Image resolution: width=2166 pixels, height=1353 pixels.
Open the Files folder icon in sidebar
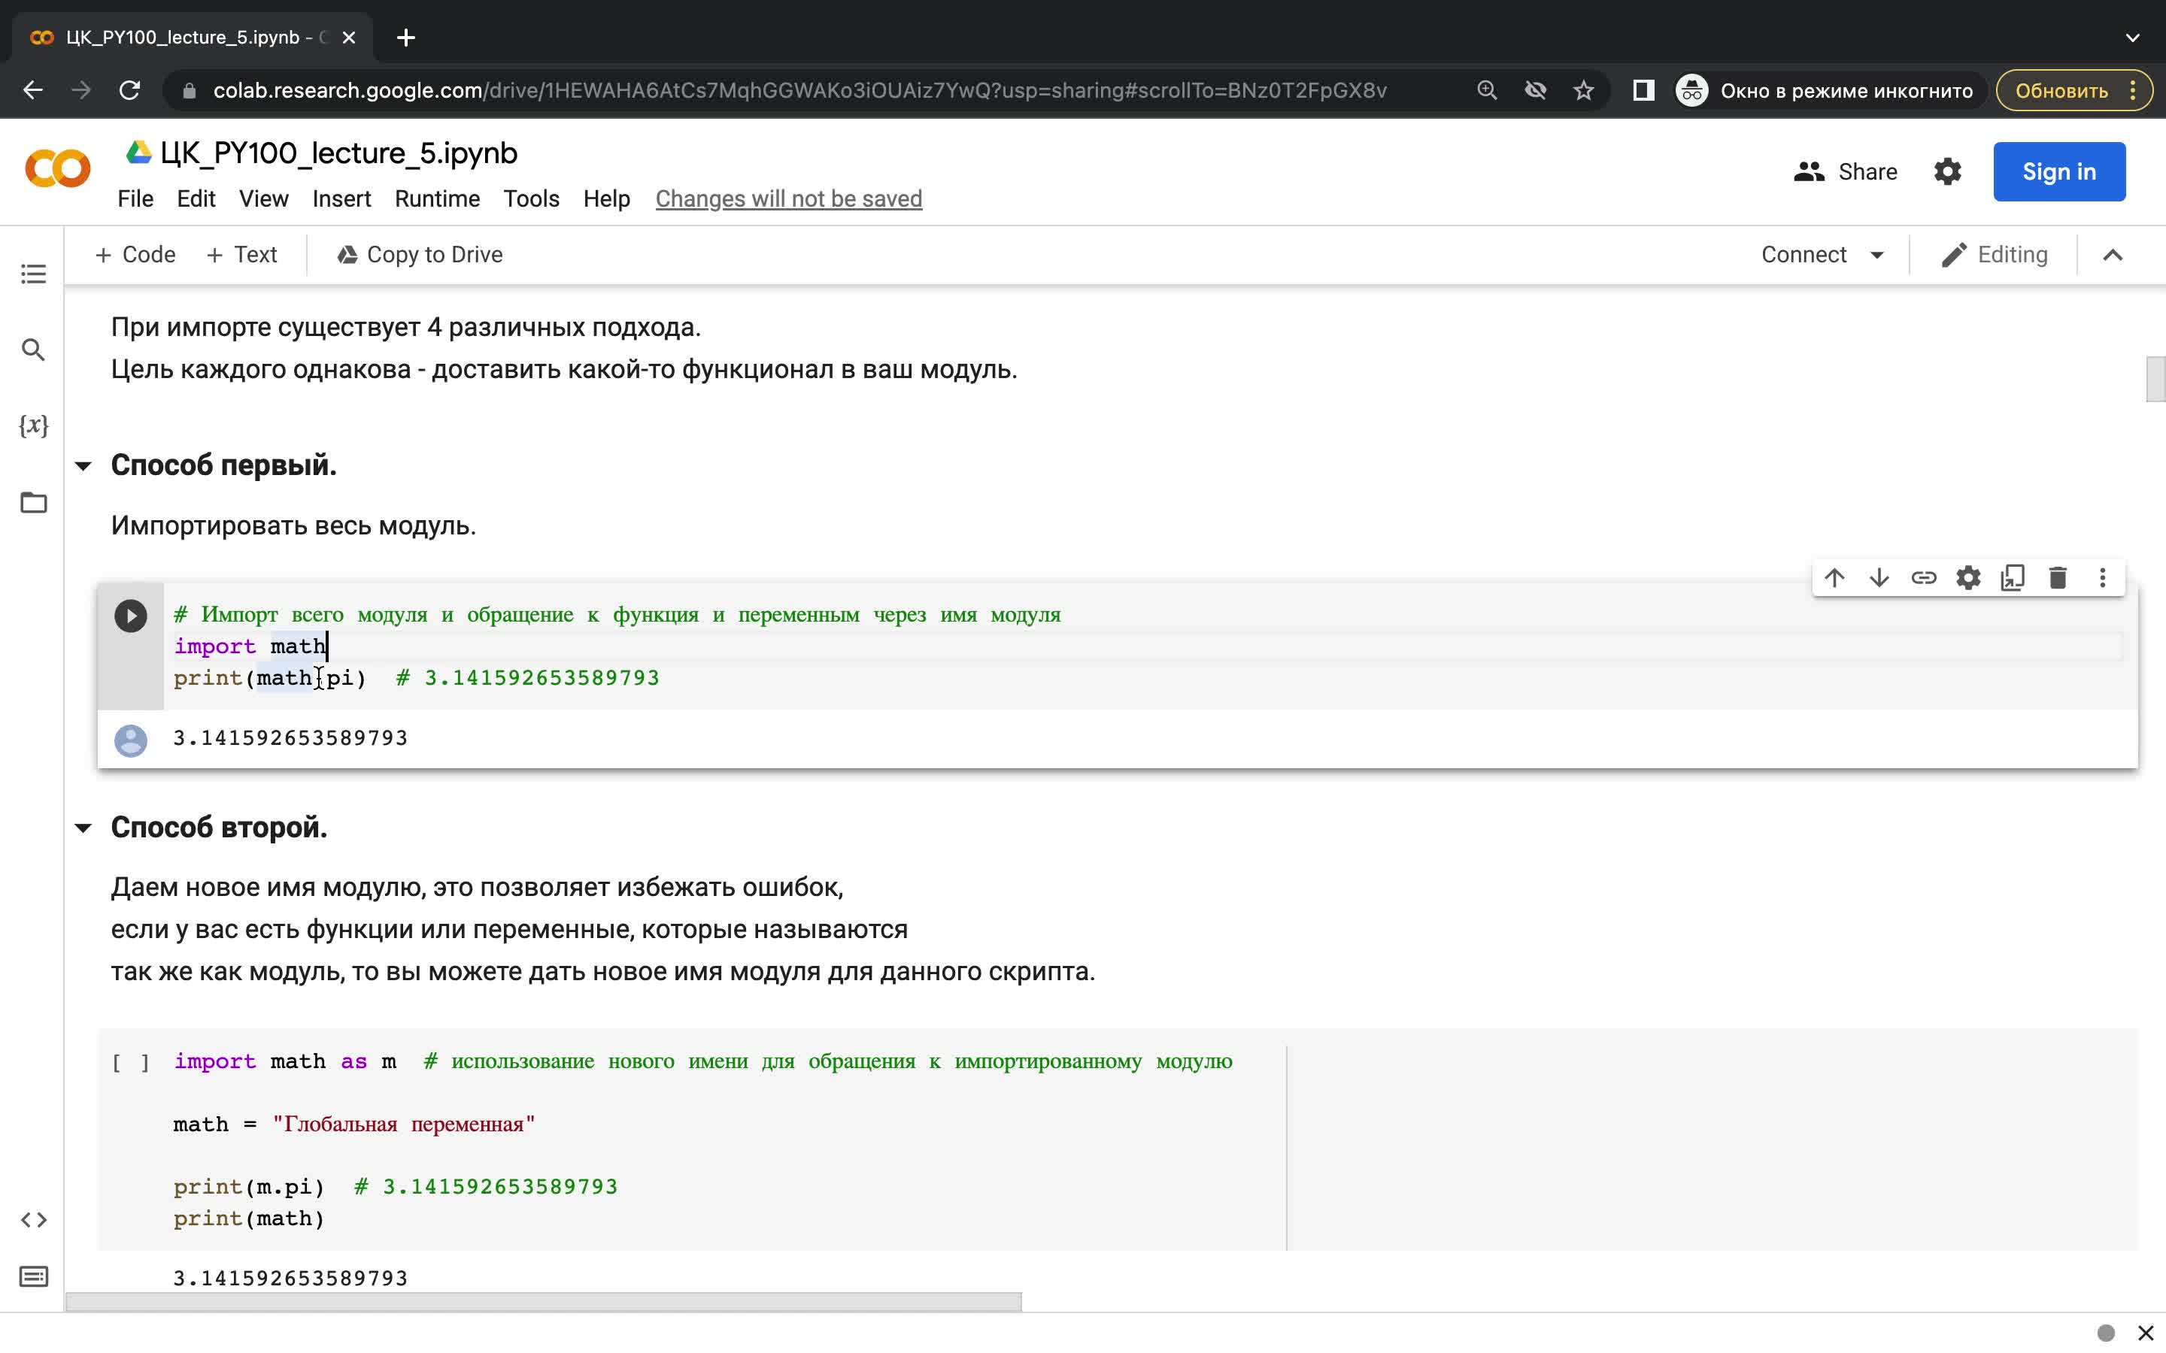tap(33, 502)
